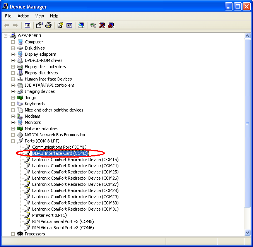Click Show/Hide Console Tree icon

tap(27, 25)
